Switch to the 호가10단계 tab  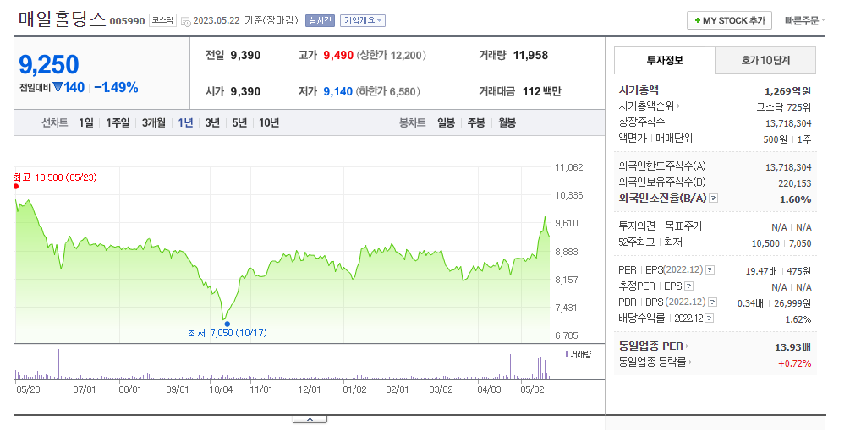[x=765, y=60]
